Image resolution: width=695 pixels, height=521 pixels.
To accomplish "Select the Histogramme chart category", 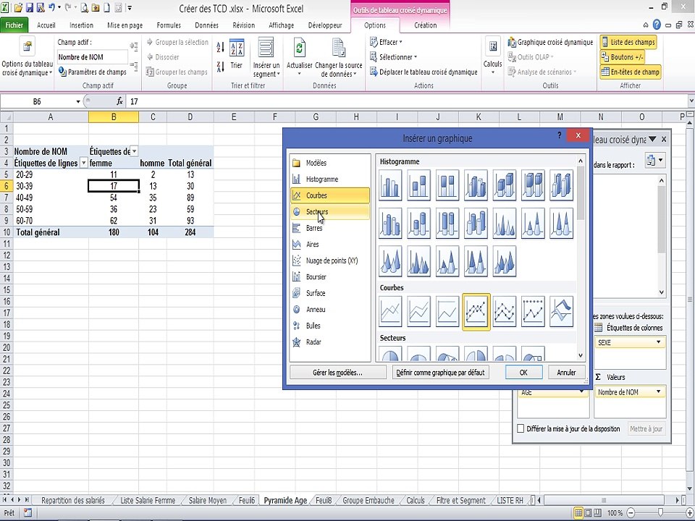I will (x=330, y=179).
